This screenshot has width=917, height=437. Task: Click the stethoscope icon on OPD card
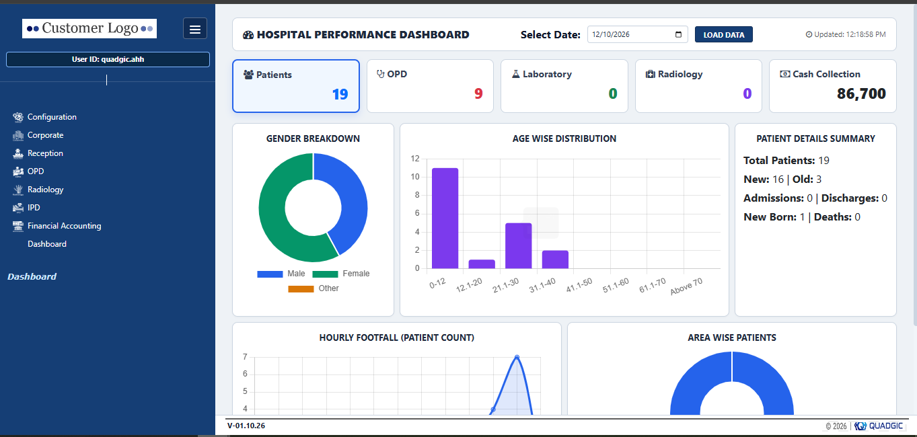(x=381, y=74)
